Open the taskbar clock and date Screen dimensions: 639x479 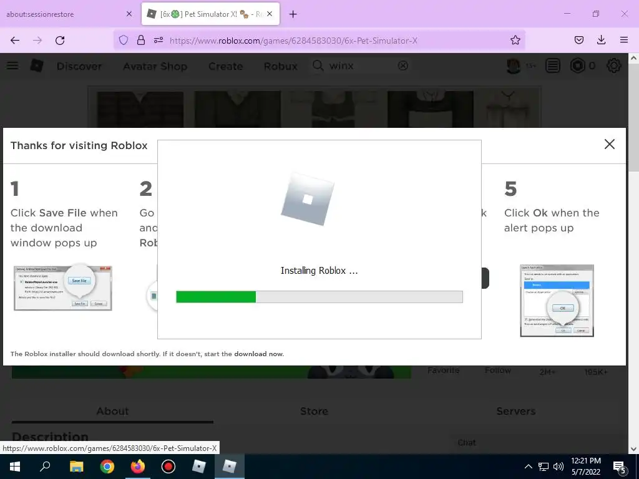coord(585,467)
